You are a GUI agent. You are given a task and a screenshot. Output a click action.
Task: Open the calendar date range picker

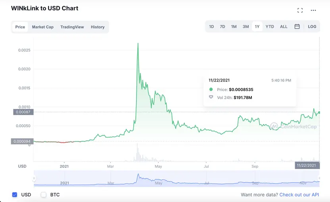[x=297, y=27]
